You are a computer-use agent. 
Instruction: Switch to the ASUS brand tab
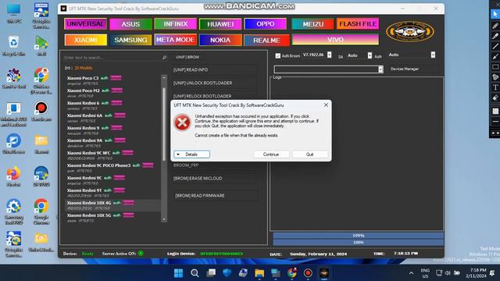130,24
